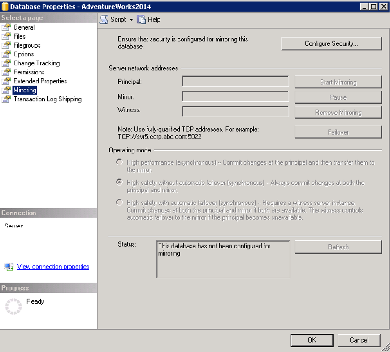This screenshot has height=352, width=390.
Task: Click the 'Witness:' label
Action: (x=129, y=110)
